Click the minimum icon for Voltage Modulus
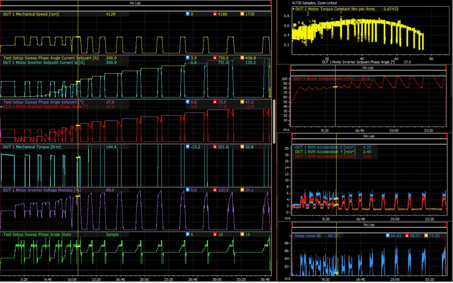Viewport: 453px width, 283px height. pyautogui.click(x=188, y=190)
